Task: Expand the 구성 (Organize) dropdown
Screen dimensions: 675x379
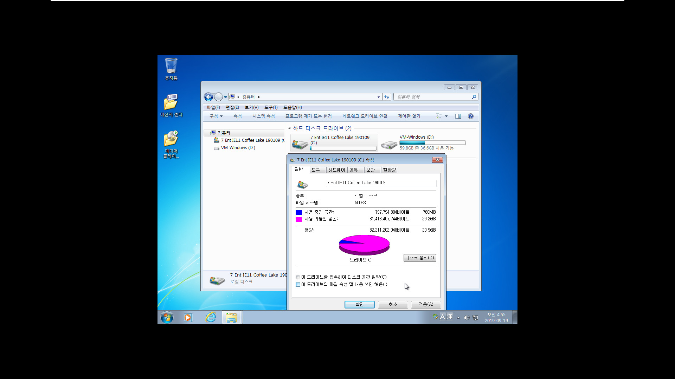Action: pyautogui.click(x=216, y=116)
